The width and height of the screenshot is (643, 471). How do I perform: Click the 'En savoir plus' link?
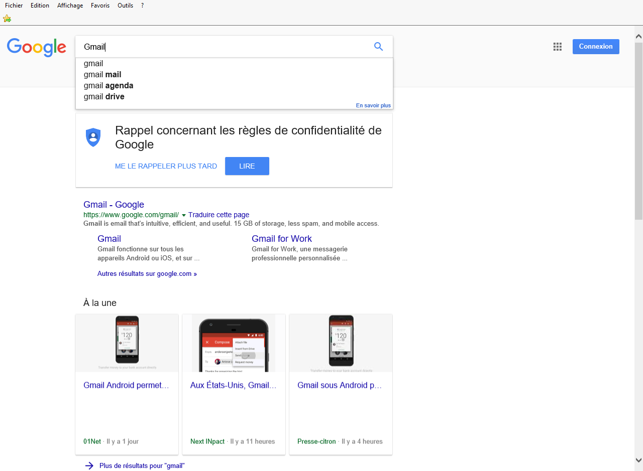(373, 105)
